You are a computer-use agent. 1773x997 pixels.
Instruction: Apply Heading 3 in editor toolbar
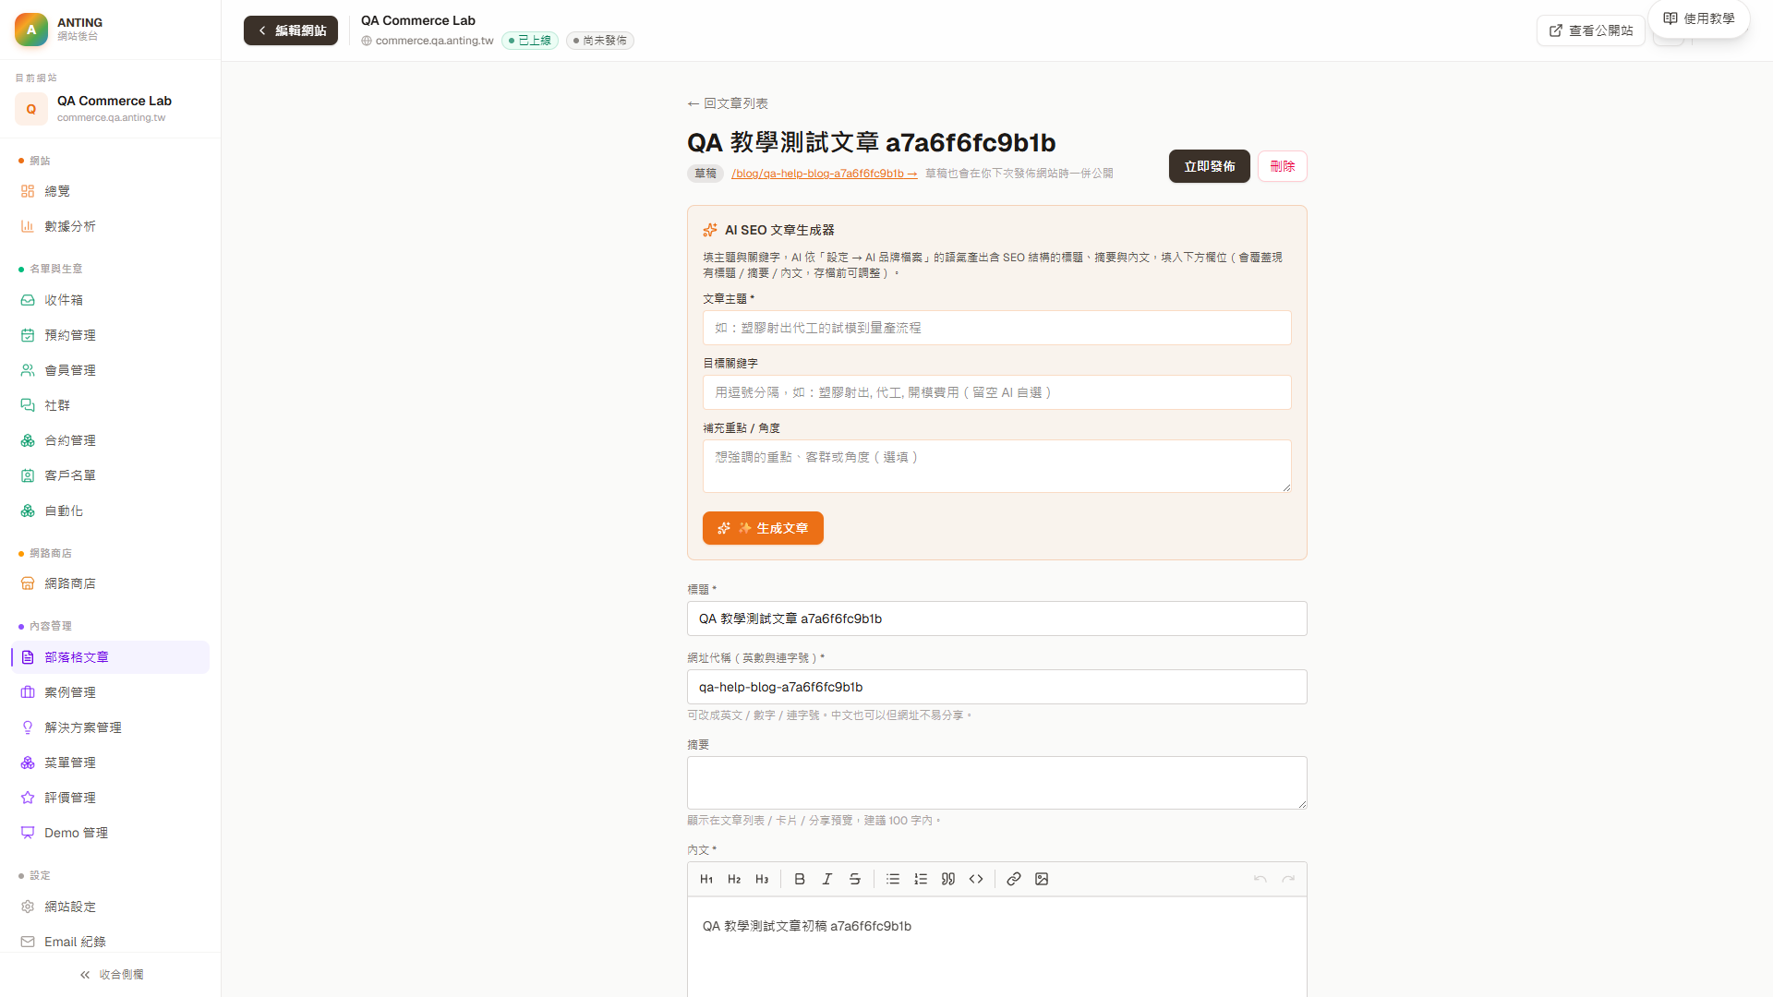(x=762, y=879)
